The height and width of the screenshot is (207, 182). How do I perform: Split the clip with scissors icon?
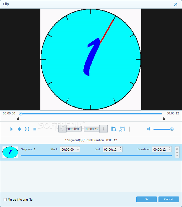click(122, 129)
